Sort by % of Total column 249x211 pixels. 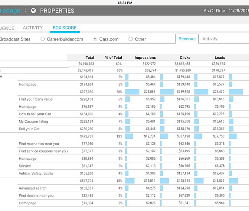[x=113, y=58]
